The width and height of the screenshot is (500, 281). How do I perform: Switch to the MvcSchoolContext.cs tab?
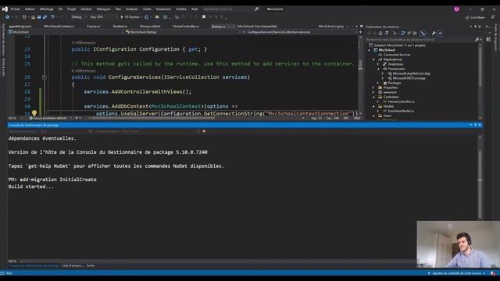coord(59,27)
